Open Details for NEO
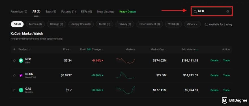This screenshot has height=106, width=249. pos(214,60)
